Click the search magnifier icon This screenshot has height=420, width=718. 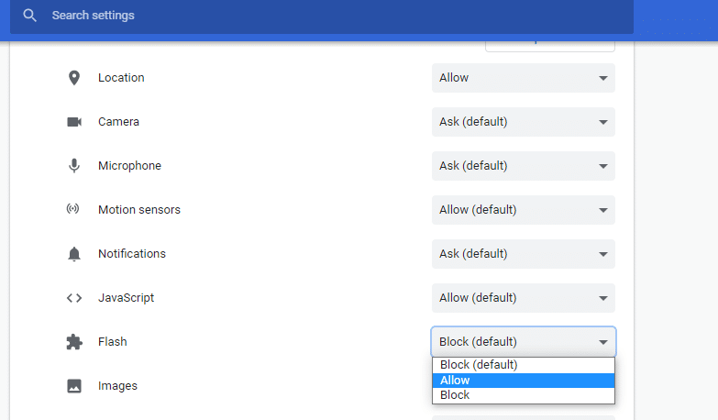pyautogui.click(x=29, y=16)
